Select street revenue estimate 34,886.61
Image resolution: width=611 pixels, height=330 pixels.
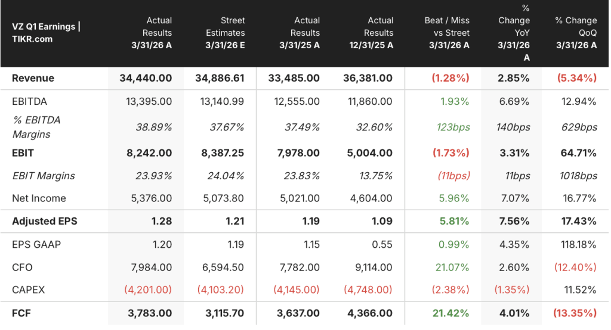220,78
